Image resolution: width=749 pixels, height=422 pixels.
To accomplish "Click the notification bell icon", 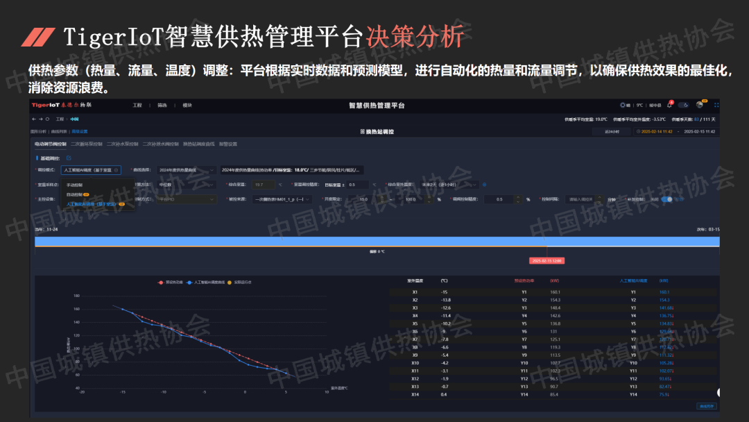I will [x=670, y=105].
